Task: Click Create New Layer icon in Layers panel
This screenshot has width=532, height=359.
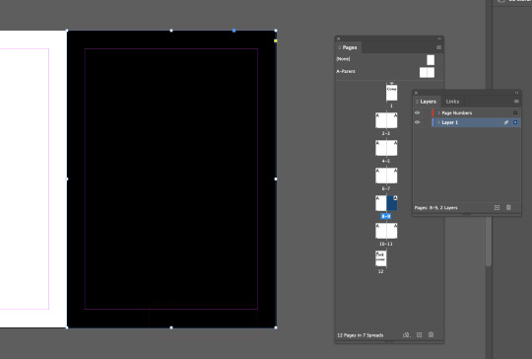Action: (x=497, y=207)
